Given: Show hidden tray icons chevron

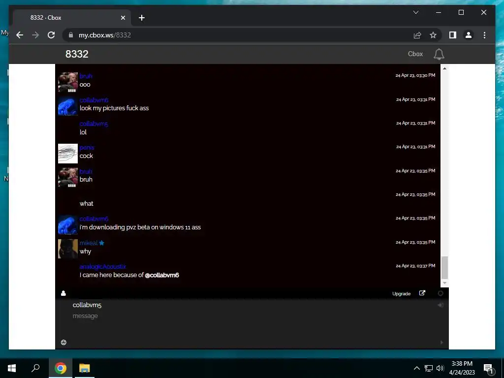Looking at the screenshot, I should tap(416, 368).
